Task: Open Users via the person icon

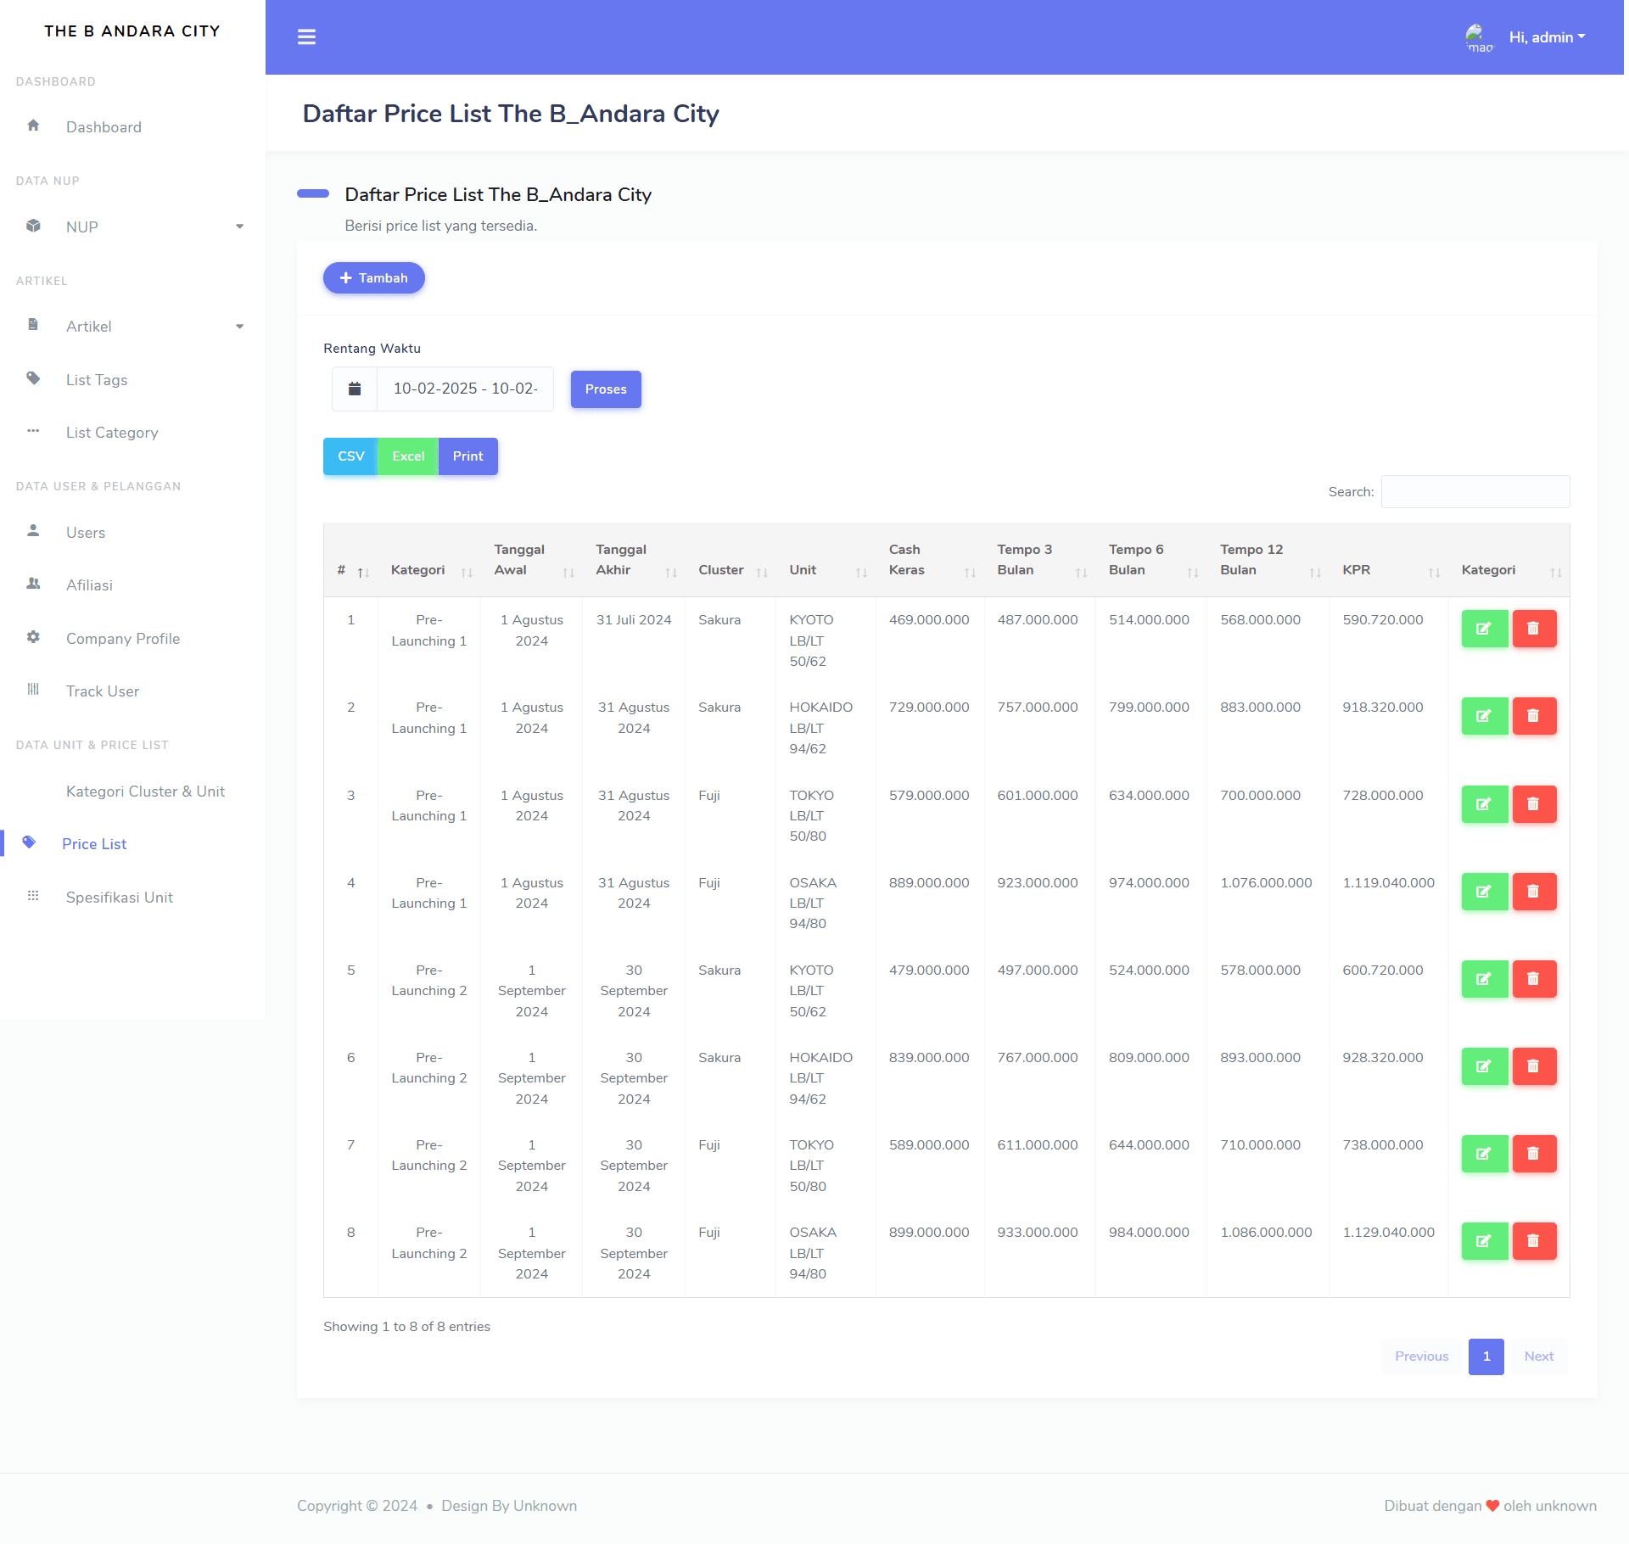Action: click(x=33, y=531)
